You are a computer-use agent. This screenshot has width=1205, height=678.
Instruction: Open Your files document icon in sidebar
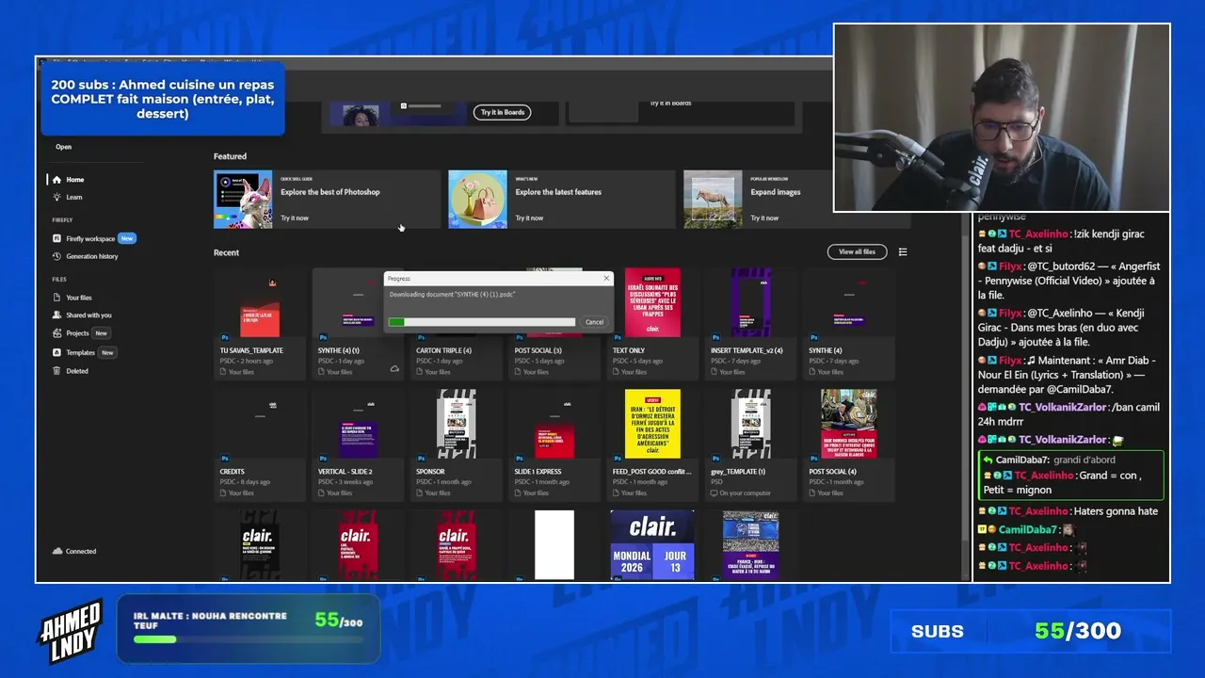point(56,298)
